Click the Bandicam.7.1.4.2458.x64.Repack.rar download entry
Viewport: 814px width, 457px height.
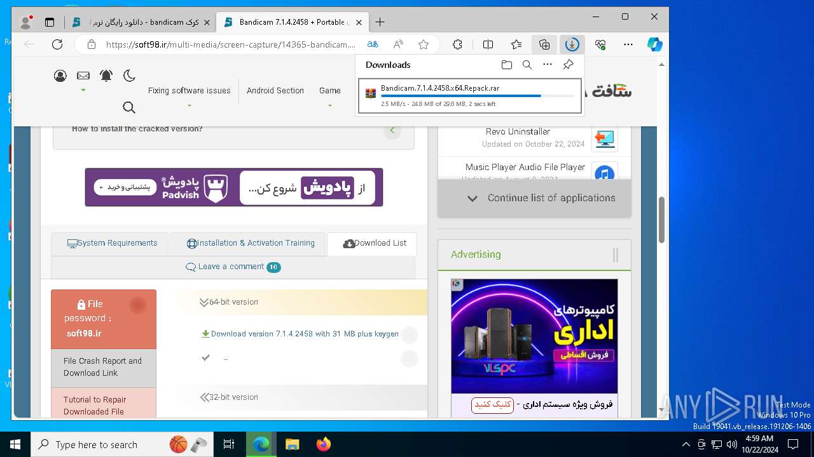(x=470, y=96)
